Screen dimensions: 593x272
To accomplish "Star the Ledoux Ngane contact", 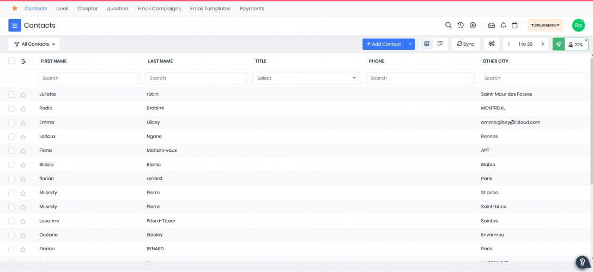I will 23,137.
